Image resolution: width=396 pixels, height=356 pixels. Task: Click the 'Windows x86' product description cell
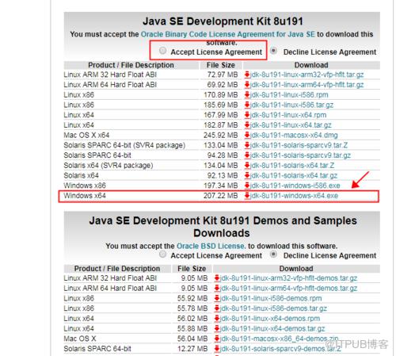(85, 186)
